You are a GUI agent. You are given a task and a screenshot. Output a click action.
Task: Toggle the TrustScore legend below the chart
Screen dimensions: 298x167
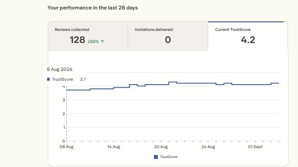click(166, 157)
